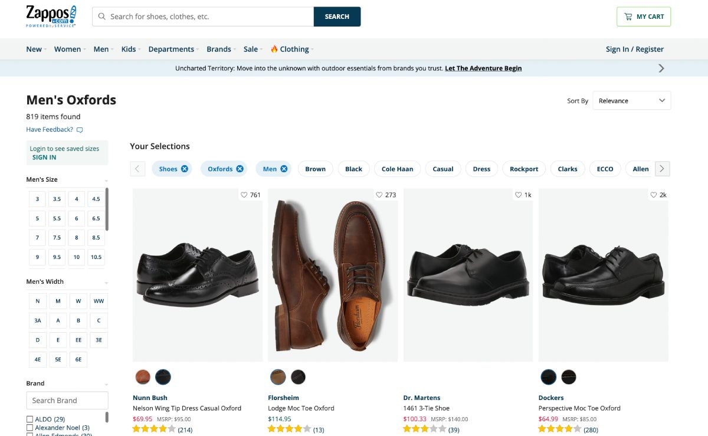Screen dimensions: 708x436
Task: Open the Sort By Relevance dropdown
Action: [631, 101]
